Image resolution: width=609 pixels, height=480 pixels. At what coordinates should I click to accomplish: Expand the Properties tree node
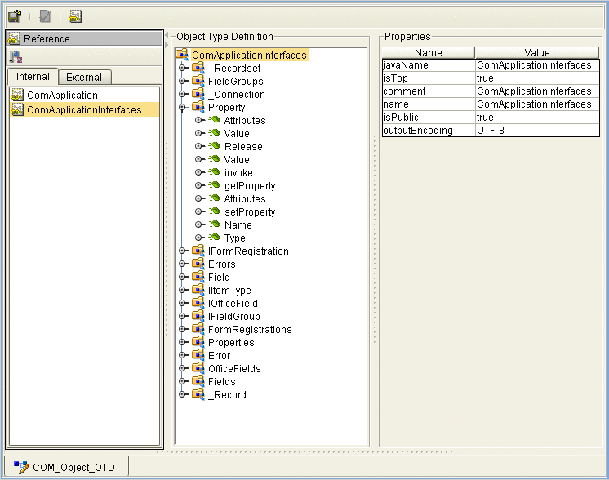[182, 342]
